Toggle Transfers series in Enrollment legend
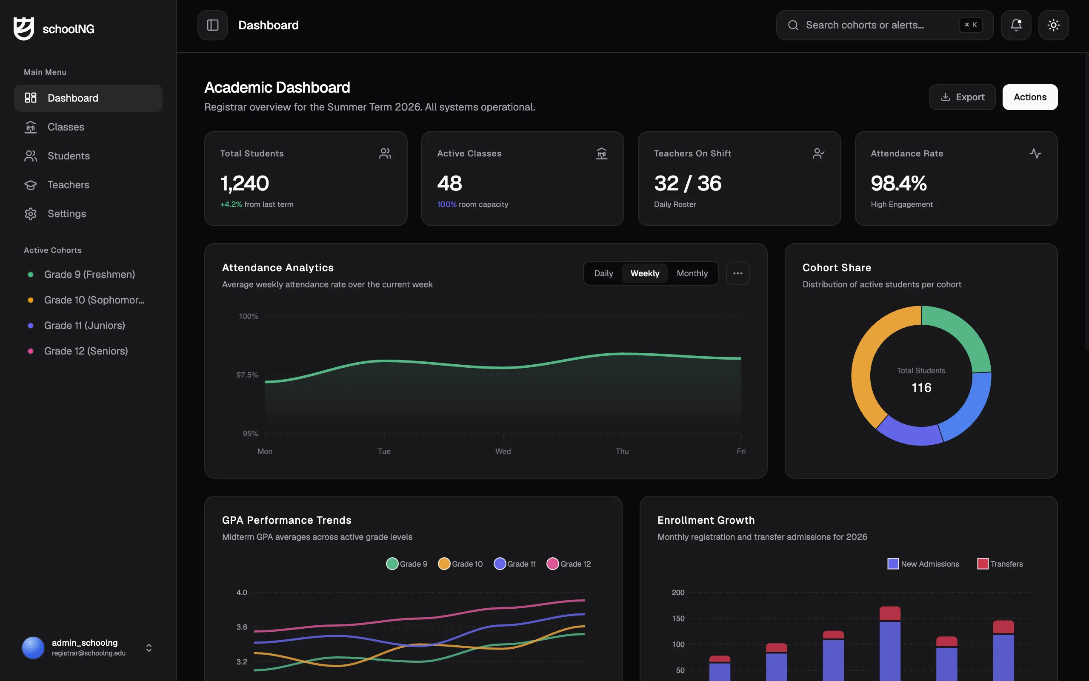Screen dimensions: 1089x681 [x=1000, y=564]
